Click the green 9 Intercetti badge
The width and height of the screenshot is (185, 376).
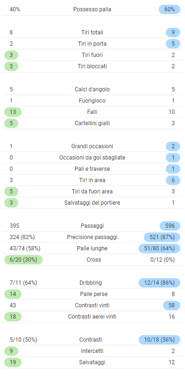[11, 351]
